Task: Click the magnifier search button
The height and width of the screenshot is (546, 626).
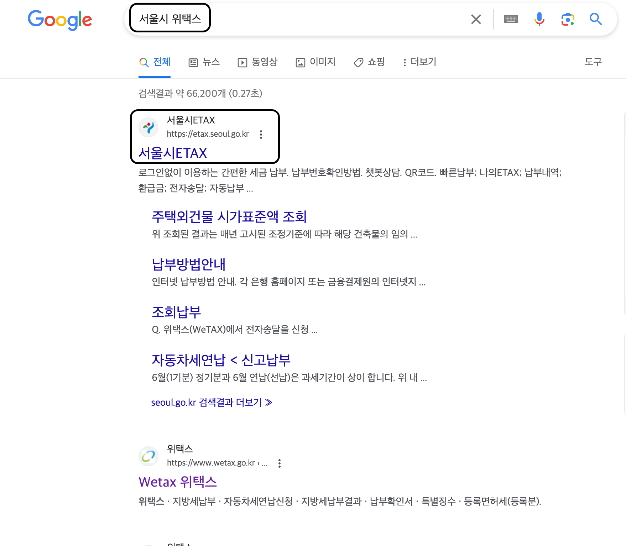Action: (x=596, y=19)
